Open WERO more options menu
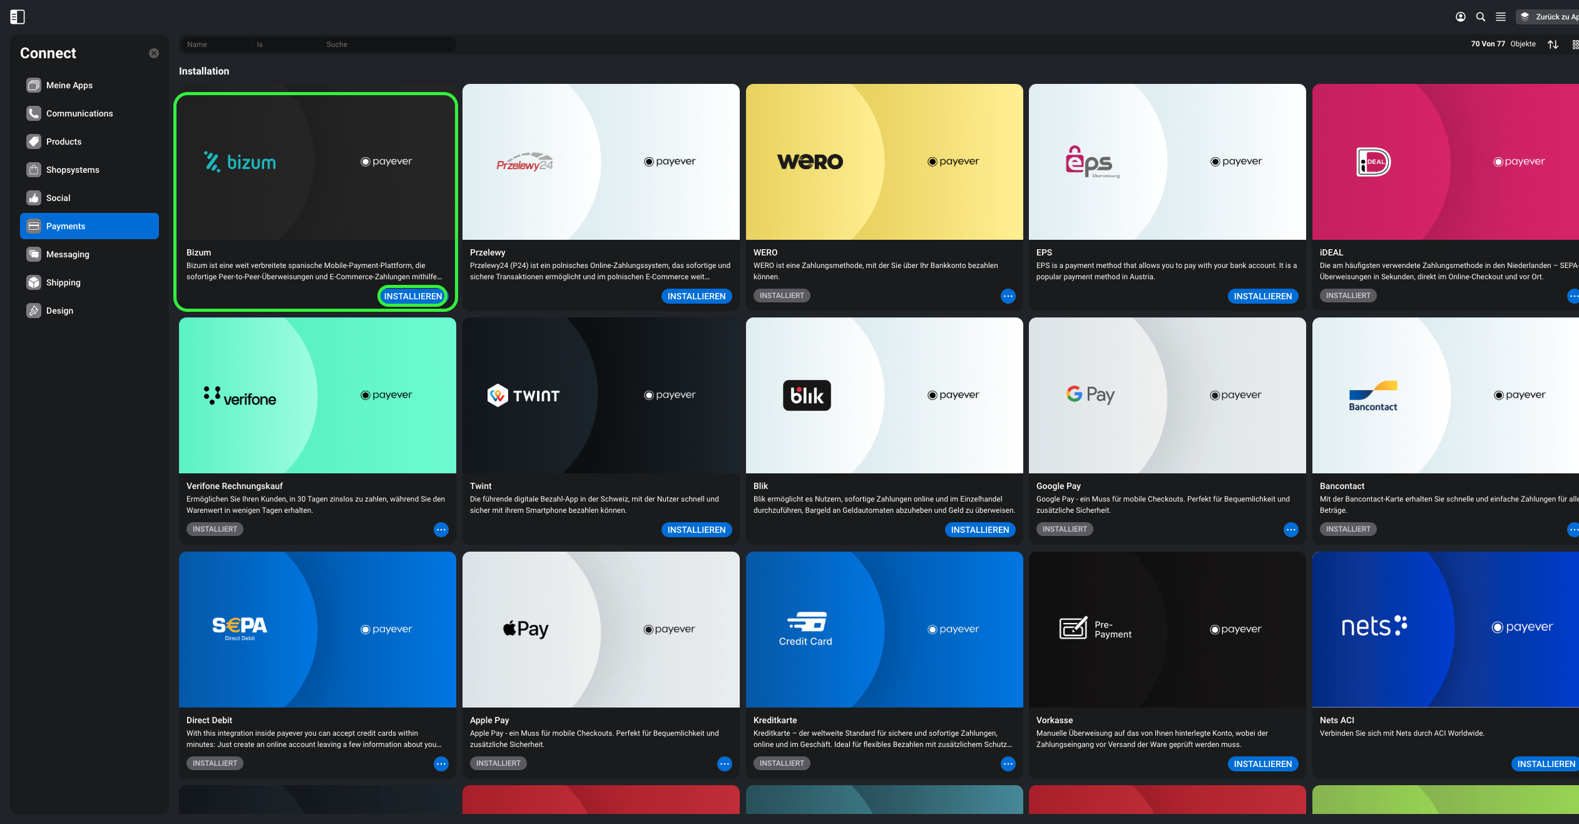 (1008, 296)
